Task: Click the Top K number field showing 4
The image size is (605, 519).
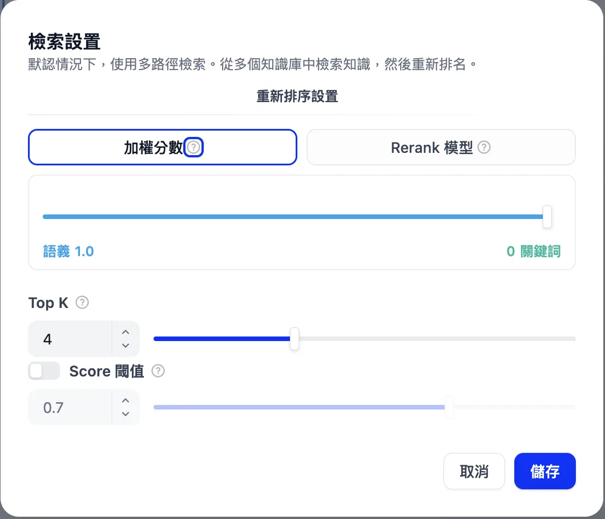Action: pyautogui.click(x=70, y=339)
